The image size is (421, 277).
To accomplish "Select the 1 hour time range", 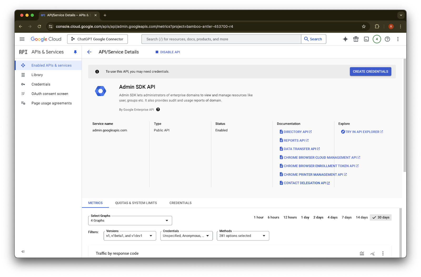I will point(259,217).
